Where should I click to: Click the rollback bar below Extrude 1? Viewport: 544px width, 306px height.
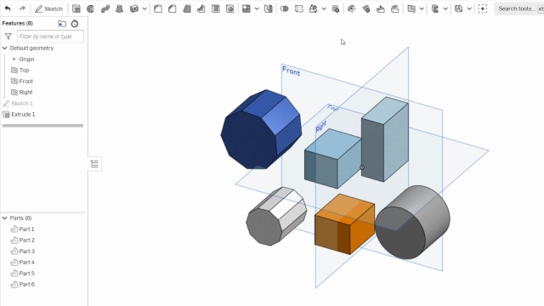42,126
